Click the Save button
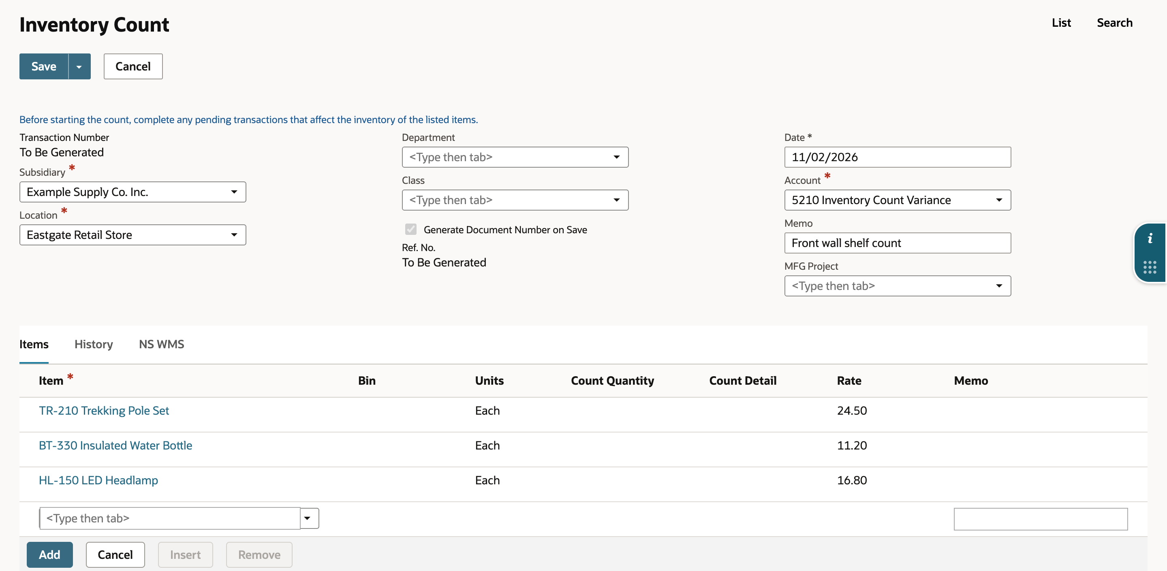Screen dimensions: 1167x571 coord(44,66)
